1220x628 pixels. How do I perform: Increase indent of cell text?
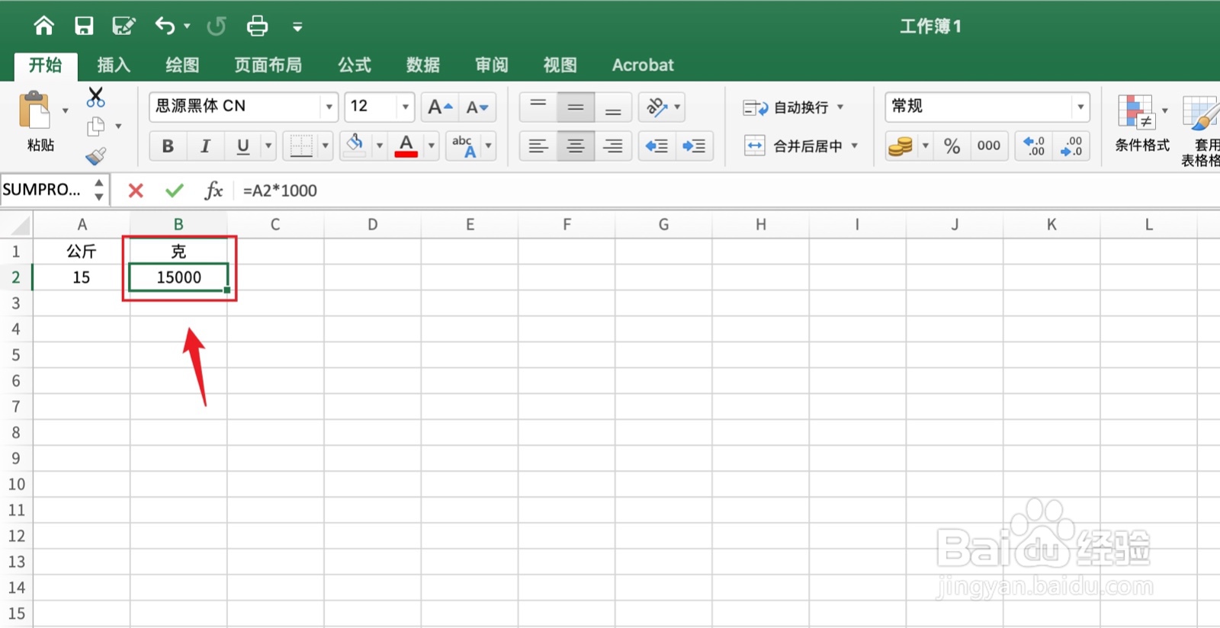[x=694, y=146]
